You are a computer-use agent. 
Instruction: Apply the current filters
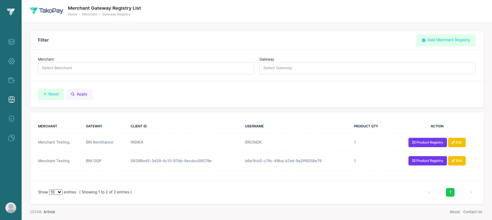[79, 94]
